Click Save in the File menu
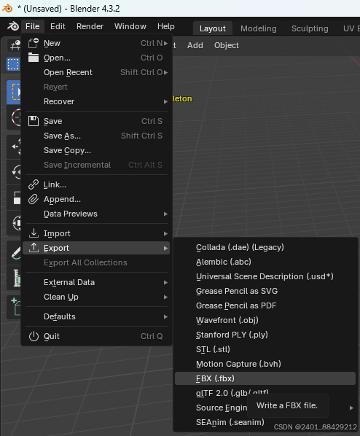This screenshot has width=360, height=436. 97,121
